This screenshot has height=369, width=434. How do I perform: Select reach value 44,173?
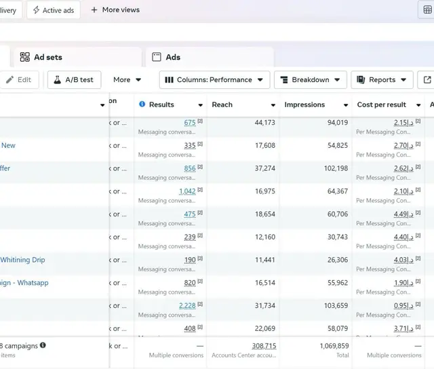point(265,122)
